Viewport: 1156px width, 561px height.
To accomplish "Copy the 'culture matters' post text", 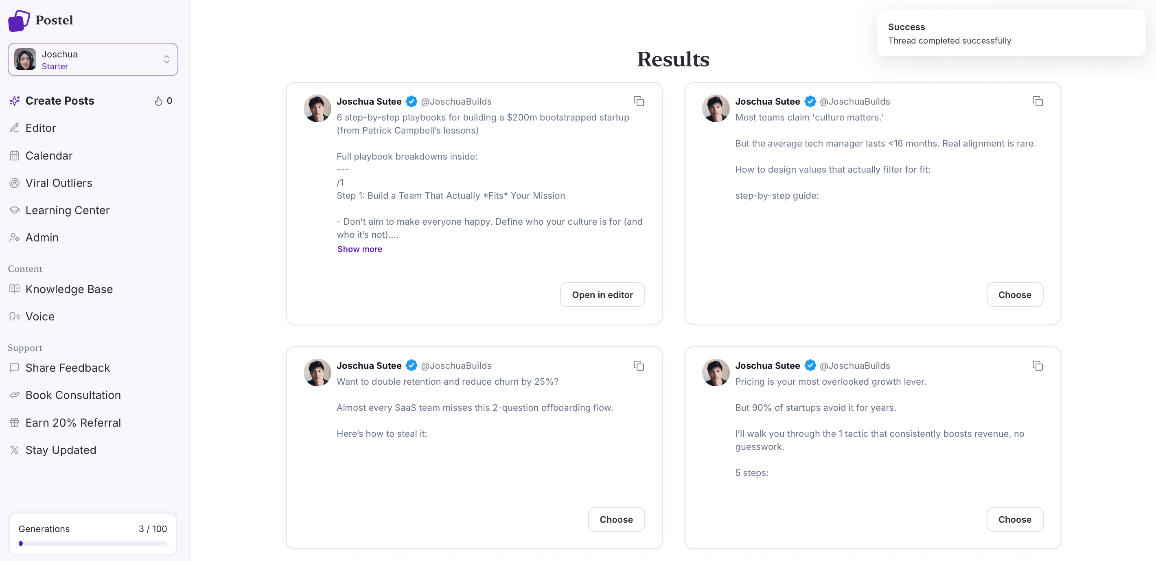I will pos(1037,101).
